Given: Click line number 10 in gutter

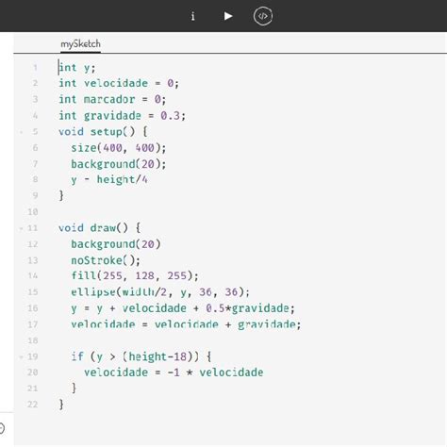Looking at the screenshot, I should pos(33,212).
